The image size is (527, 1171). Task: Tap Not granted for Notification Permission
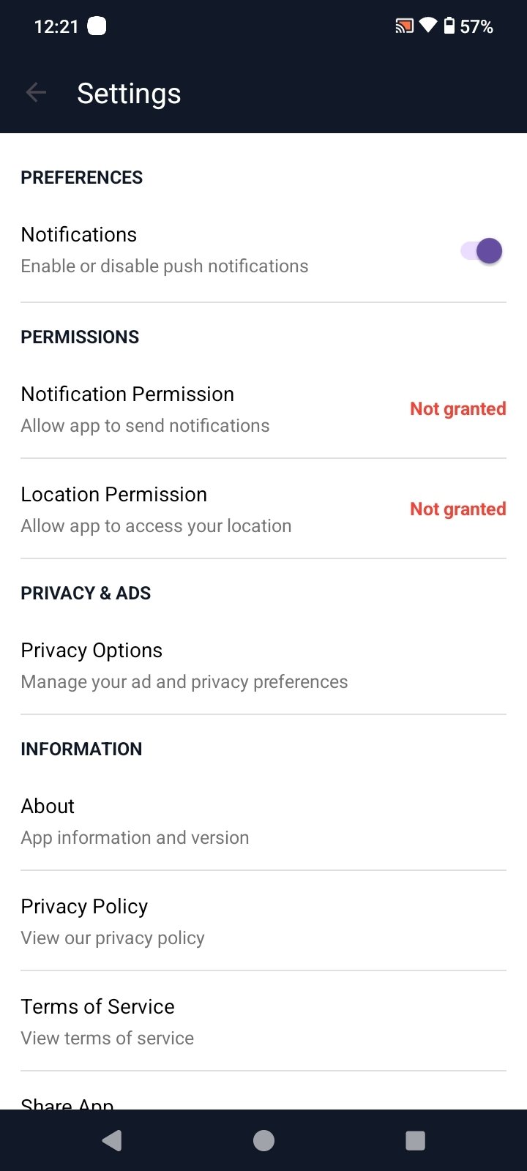point(457,409)
